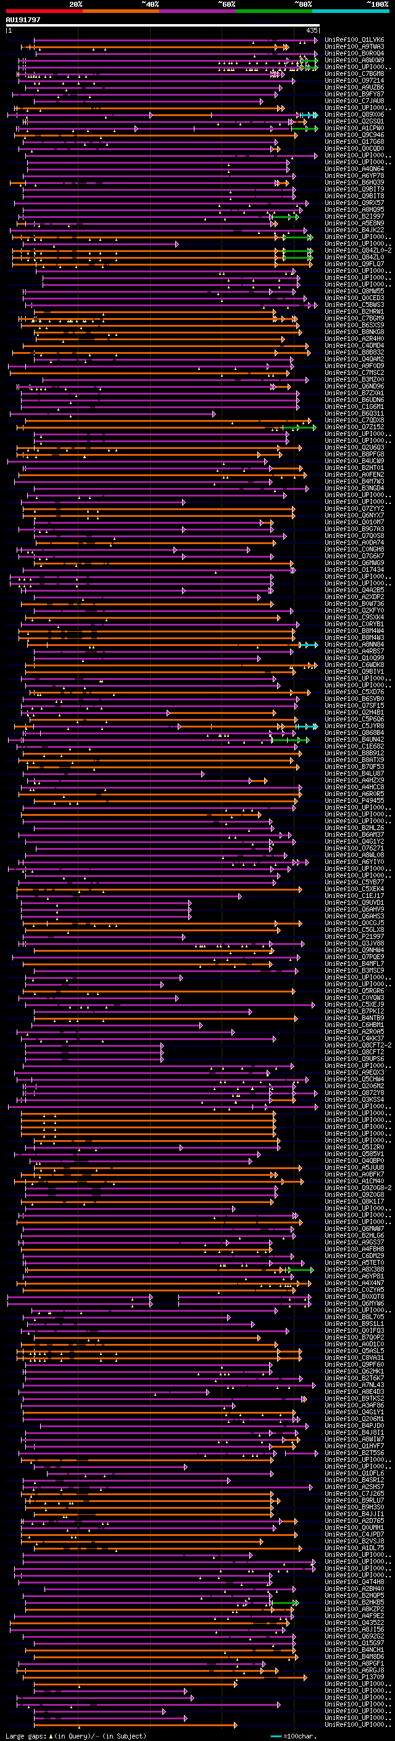Select the UniRef100_B4JK22 label
The width and height of the screenshot is (395, 1741).
click(354, 230)
